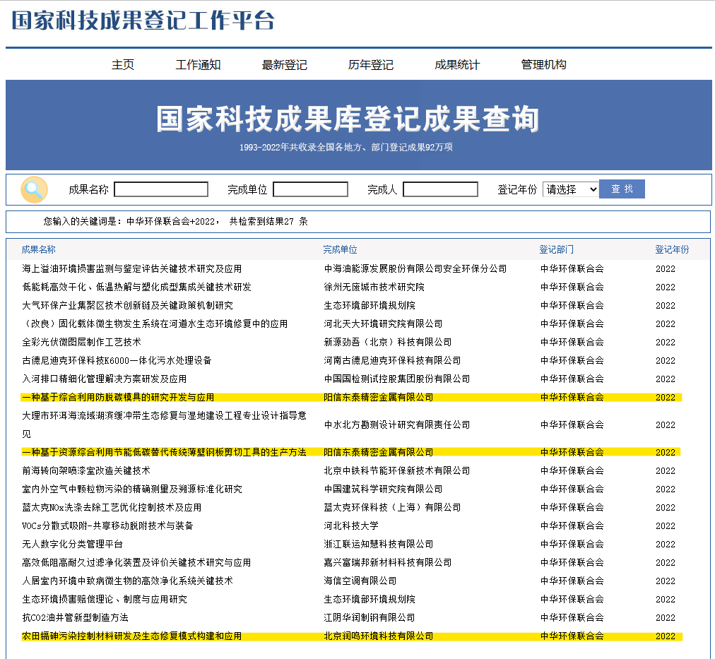
Task: Click the 完成单位 table column header
Action: [340, 250]
